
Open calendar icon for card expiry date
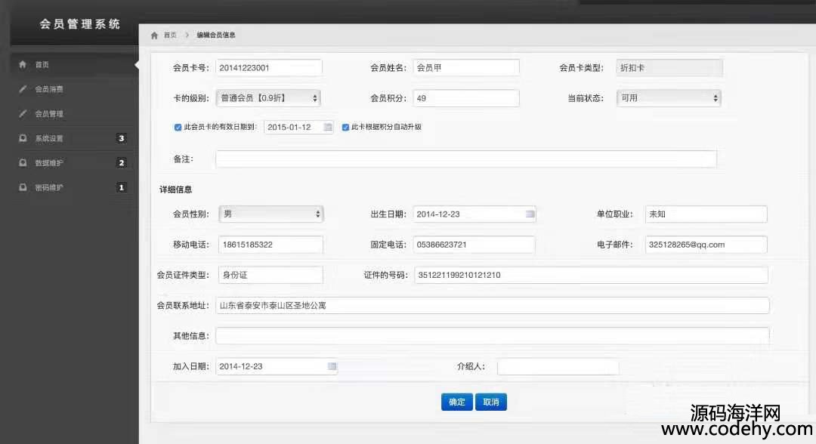pos(327,127)
